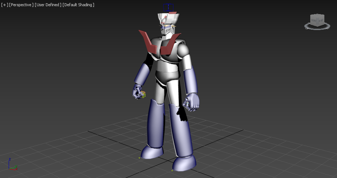The image size is (337, 178).
Task: Select the blue helper box above the robot head
Action: click(168, 8)
